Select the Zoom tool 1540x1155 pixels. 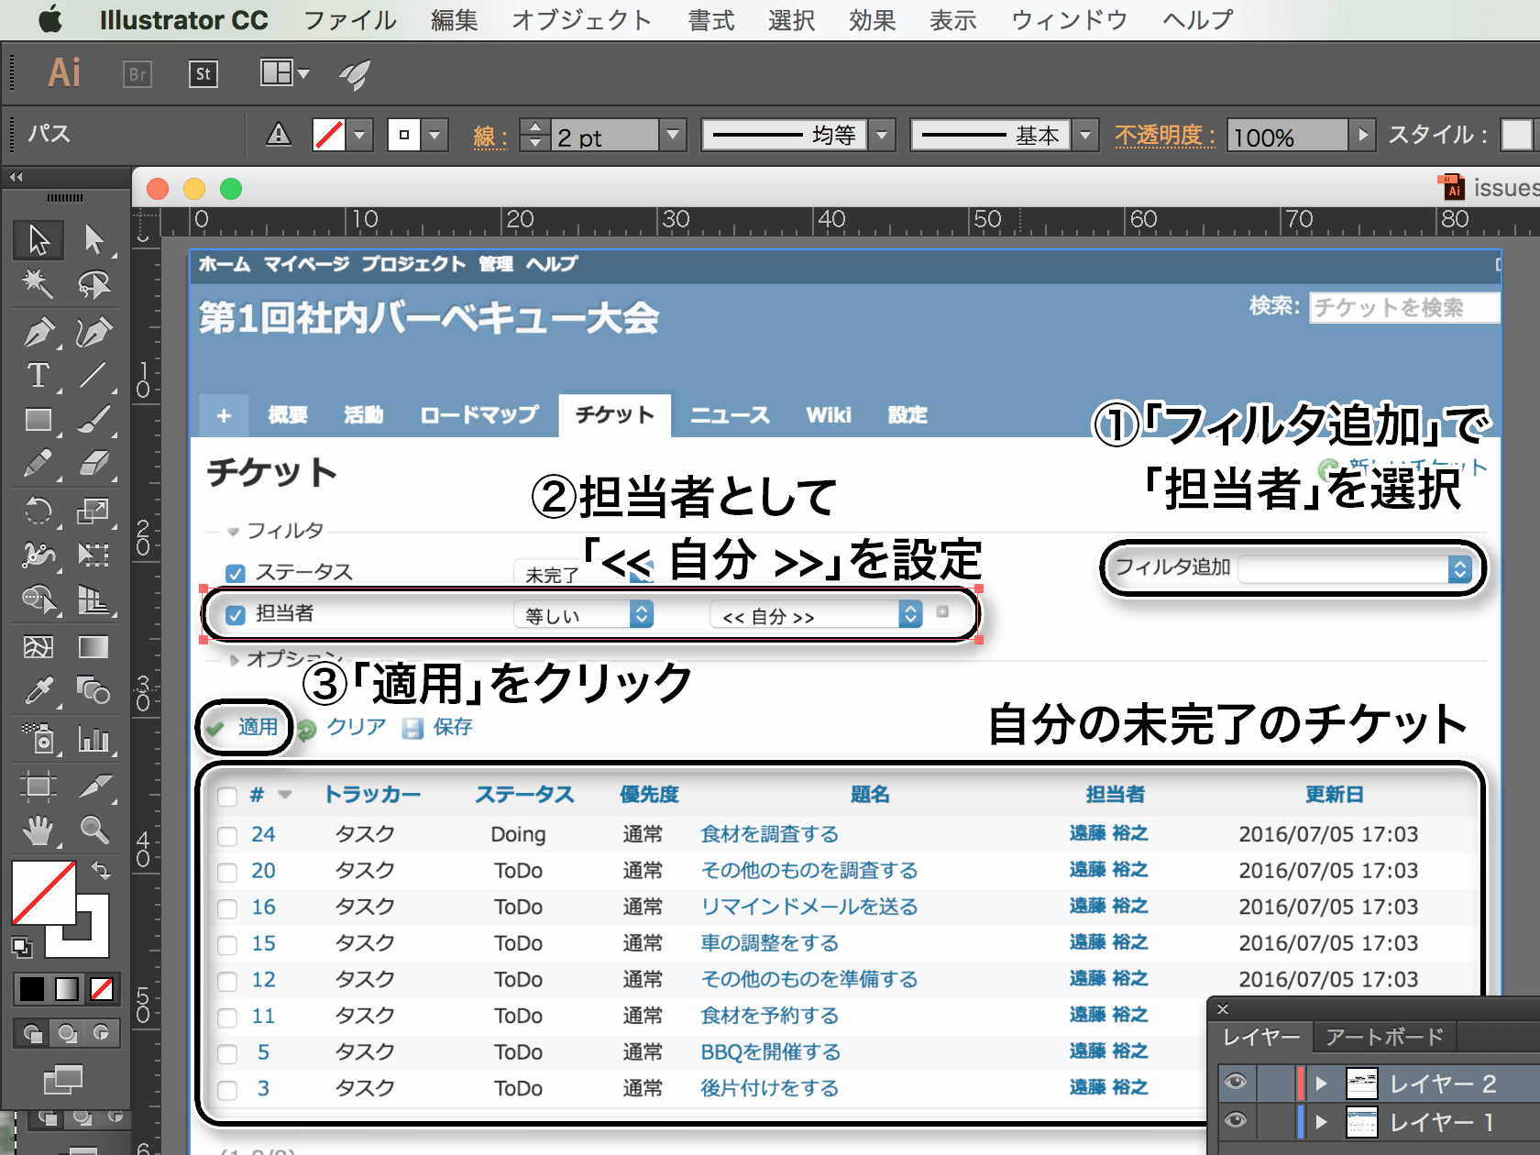tap(93, 830)
